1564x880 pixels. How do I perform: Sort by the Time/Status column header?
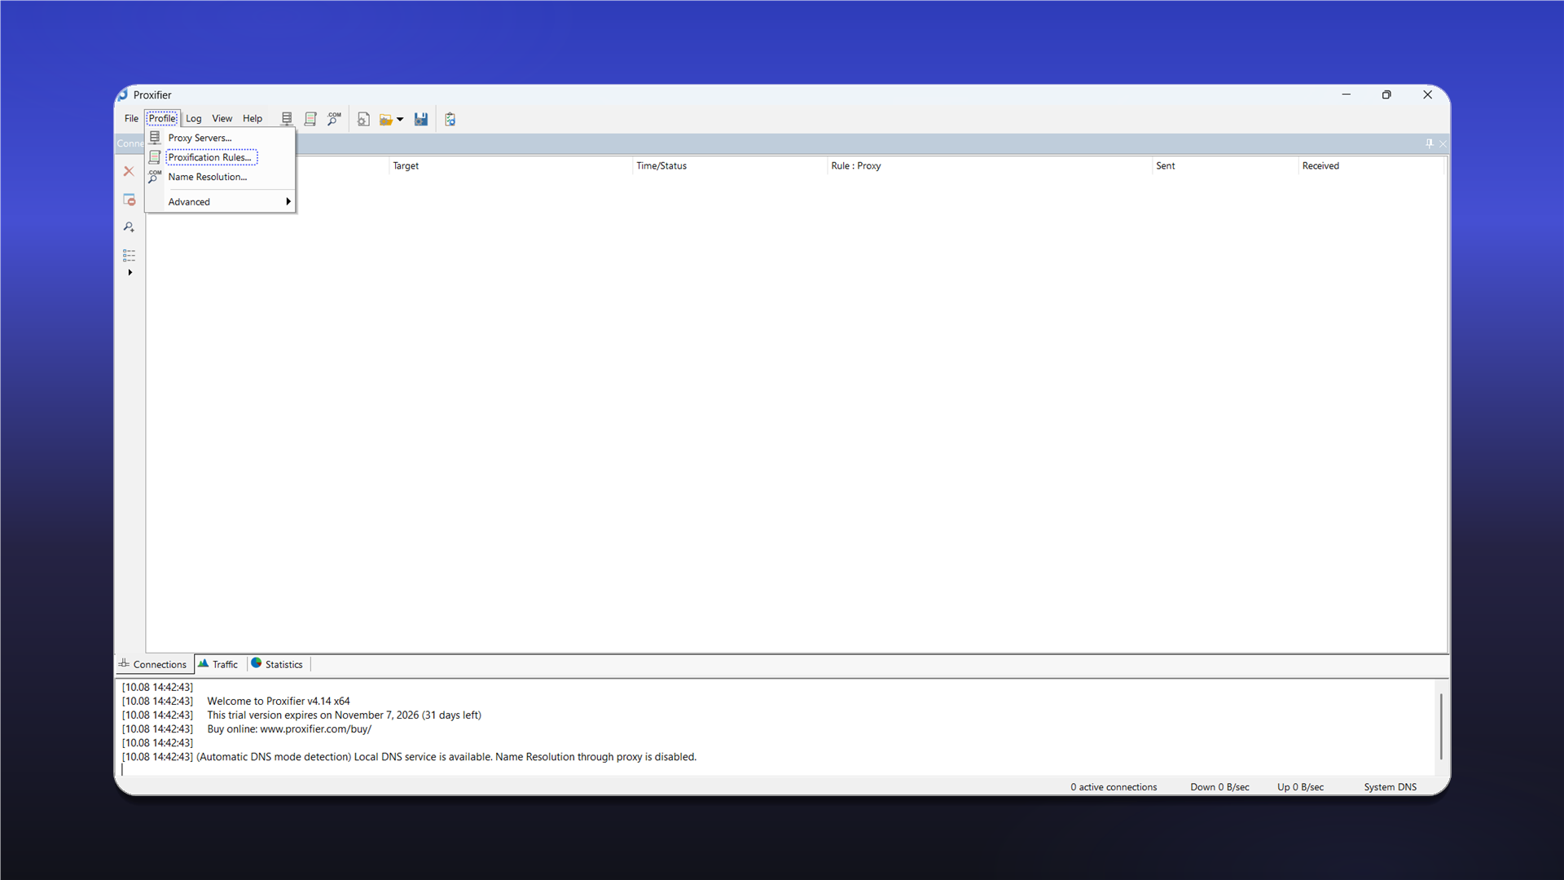(730, 165)
